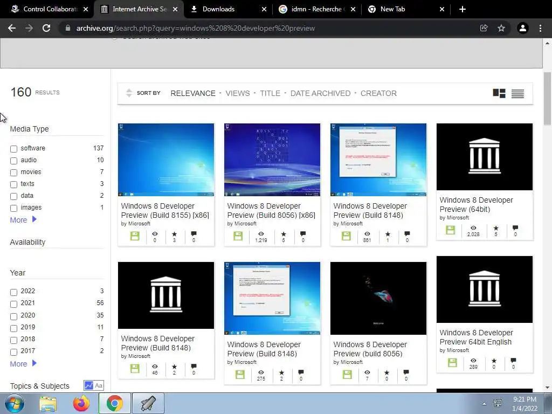
Task: Open a new browser tab with plus
Action: tap(463, 9)
